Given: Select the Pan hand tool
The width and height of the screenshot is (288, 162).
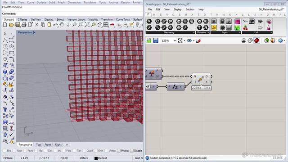Looking at the screenshot, I should [62, 25].
